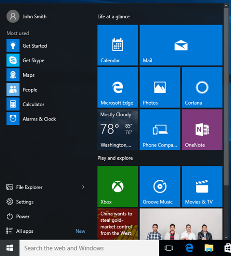The image size is (231, 256).
Task: Open the Photos tile
Action: pyautogui.click(x=160, y=88)
